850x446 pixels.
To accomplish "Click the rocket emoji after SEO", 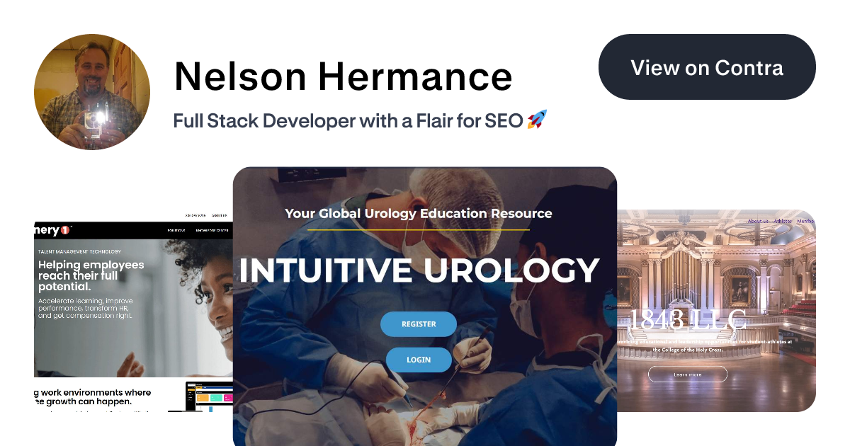I will (x=538, y=120).
